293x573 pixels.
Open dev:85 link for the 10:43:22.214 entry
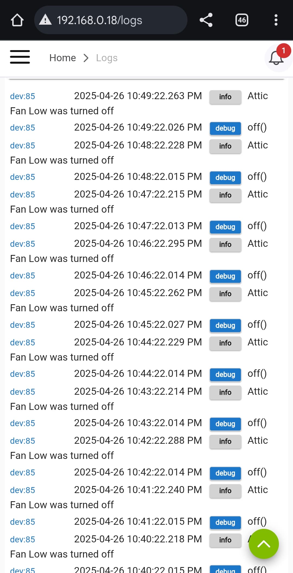(23, 392)
